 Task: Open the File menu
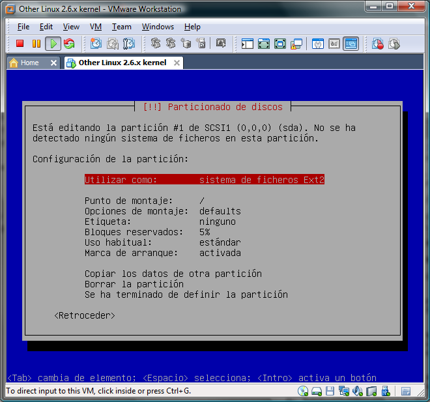[23, 27]
